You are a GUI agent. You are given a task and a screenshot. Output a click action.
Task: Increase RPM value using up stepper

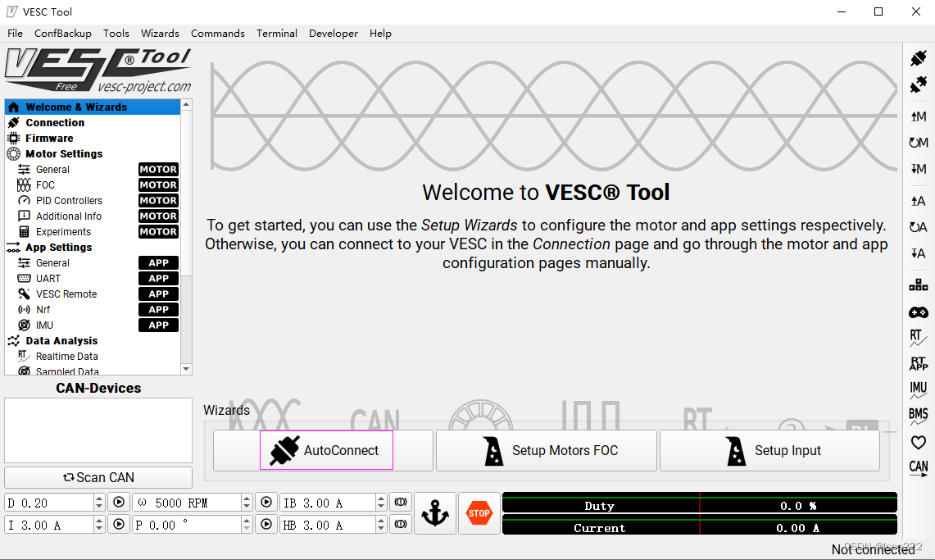click(x=247, y=499)
